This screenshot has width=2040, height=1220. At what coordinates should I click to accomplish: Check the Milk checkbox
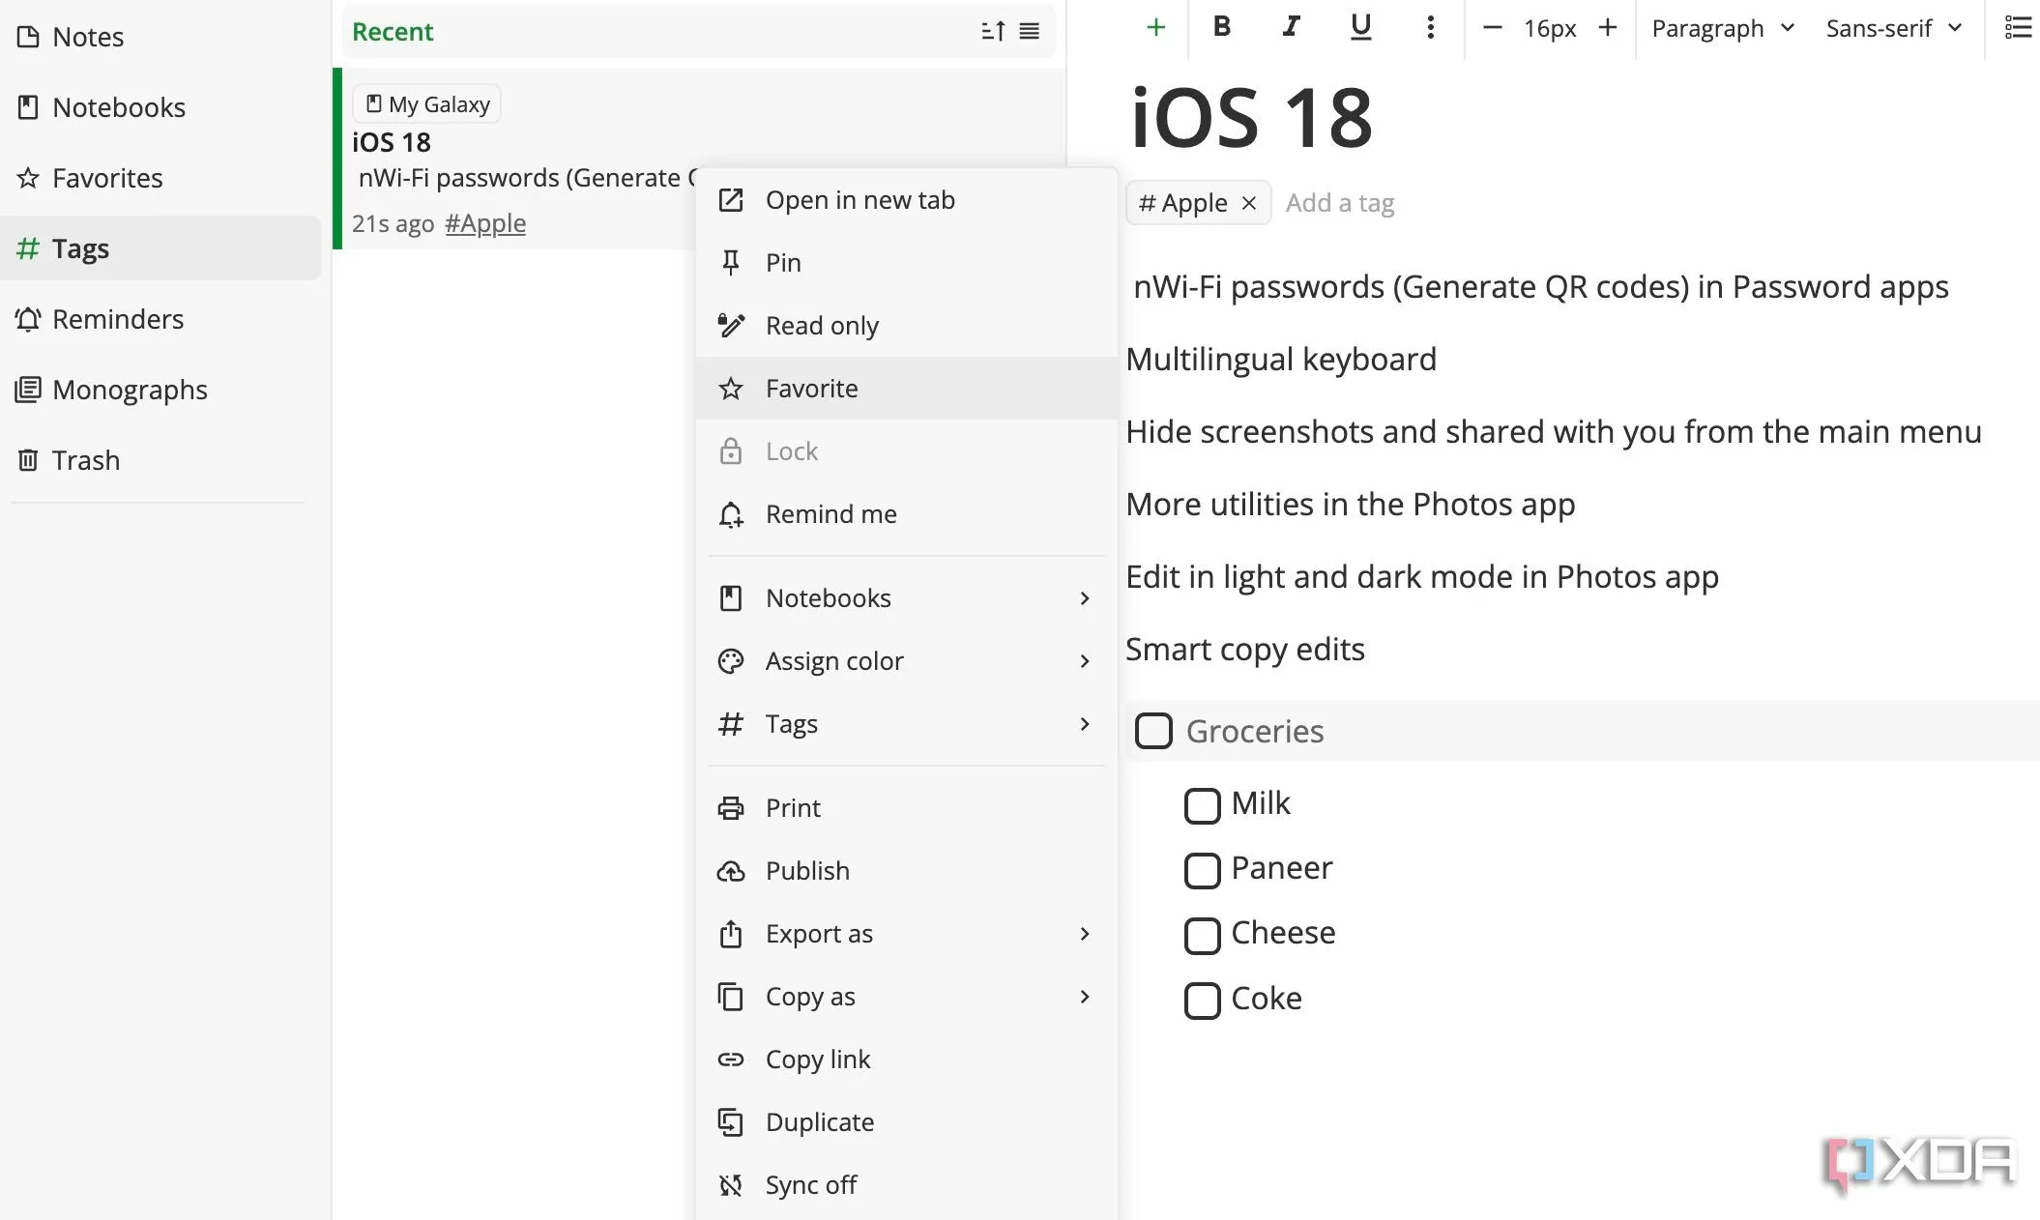pos(1203,805)
